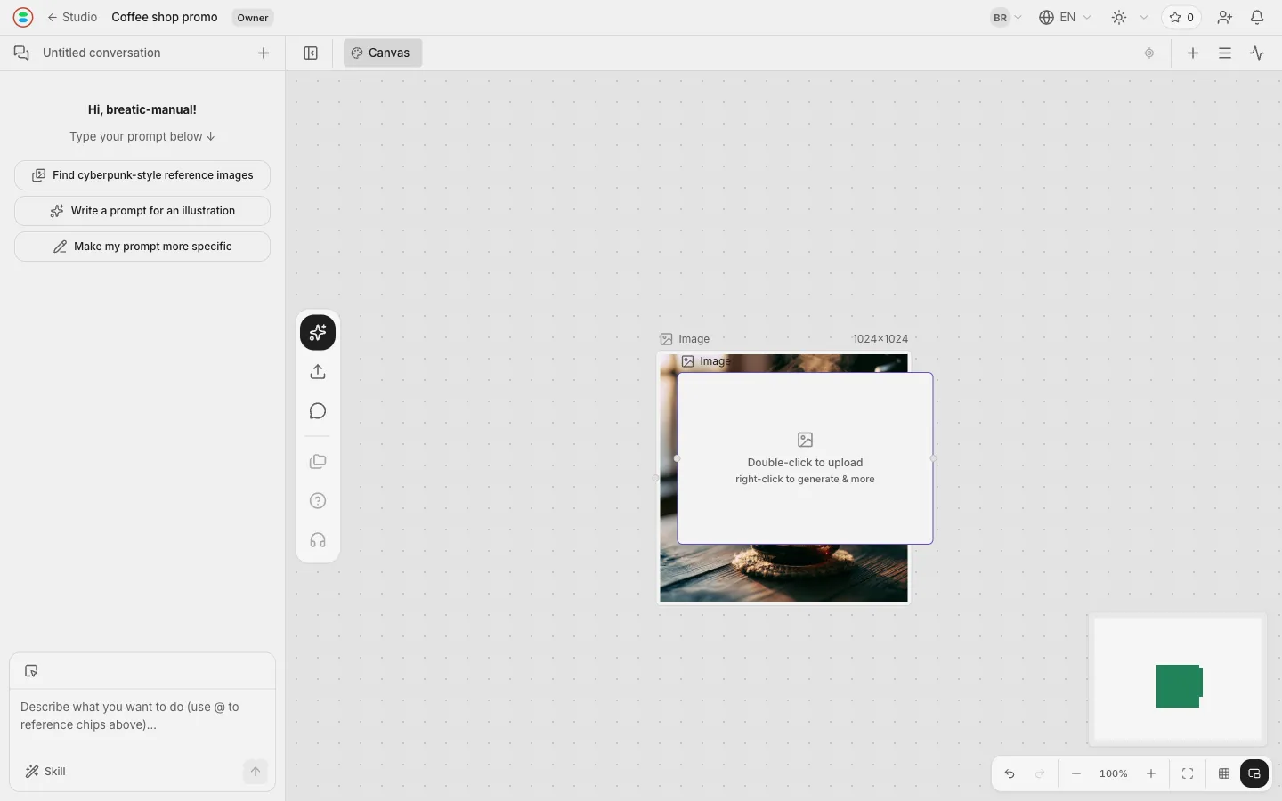Click the fit to screen icon
Image resolution: width=1282 pixels, height=801 pixels.
click(x=1188, y=774)
